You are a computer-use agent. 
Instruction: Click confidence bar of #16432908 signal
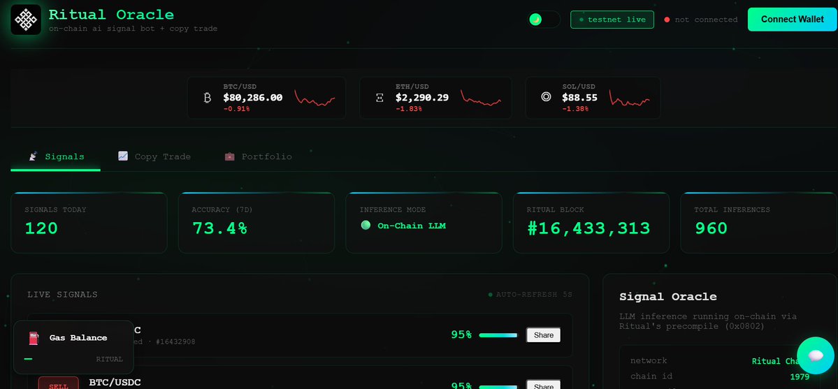498,335
